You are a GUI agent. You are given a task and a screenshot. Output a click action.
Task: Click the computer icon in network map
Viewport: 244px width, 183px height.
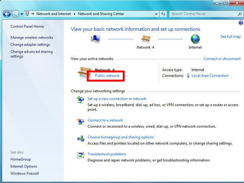click(96, 39)
